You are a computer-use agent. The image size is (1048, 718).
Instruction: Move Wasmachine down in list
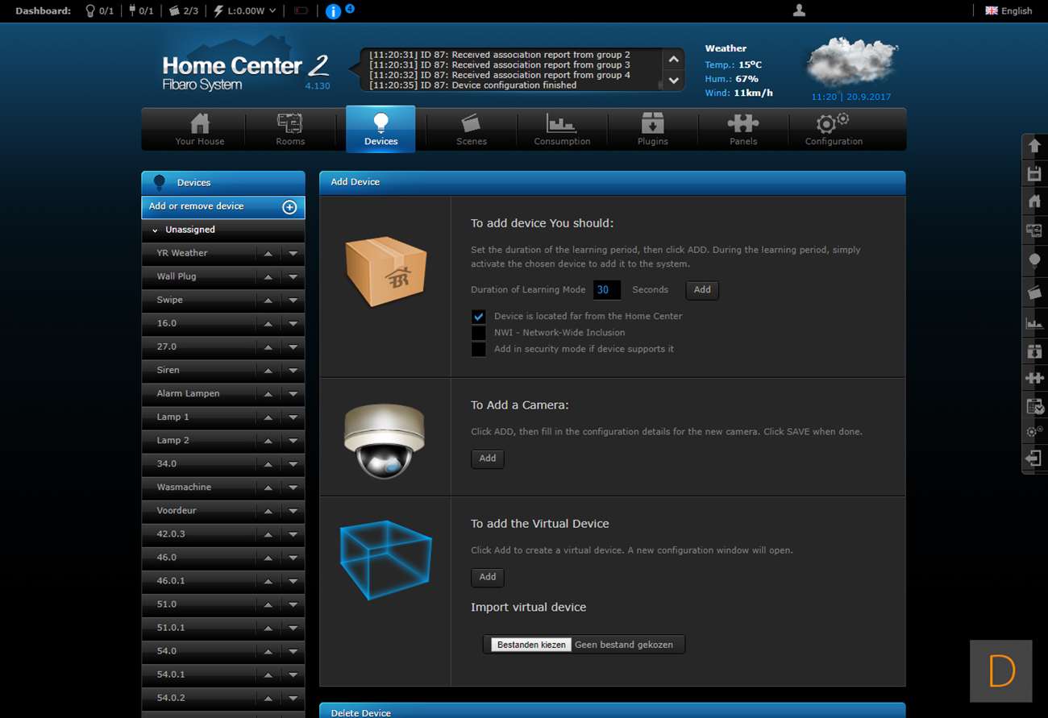point(293,487)
